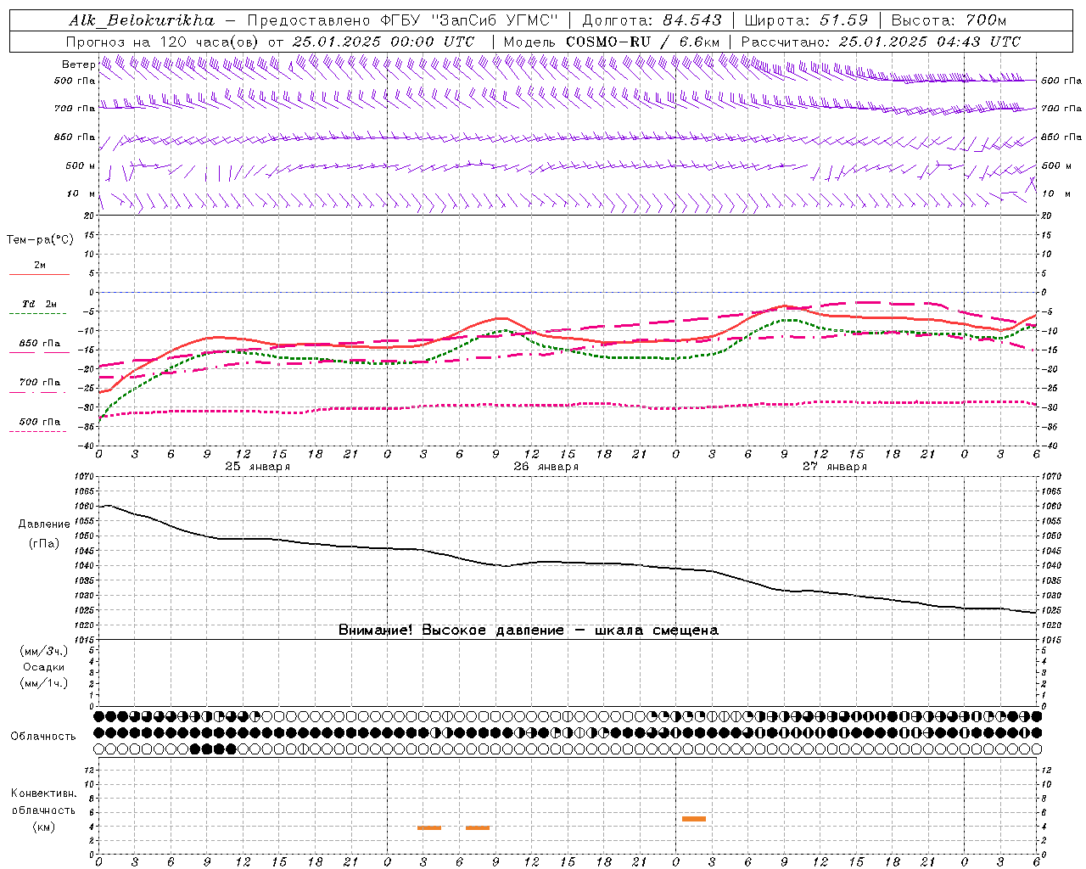
Task: Click the orange convective bar on 27 января
Action: 694,819
